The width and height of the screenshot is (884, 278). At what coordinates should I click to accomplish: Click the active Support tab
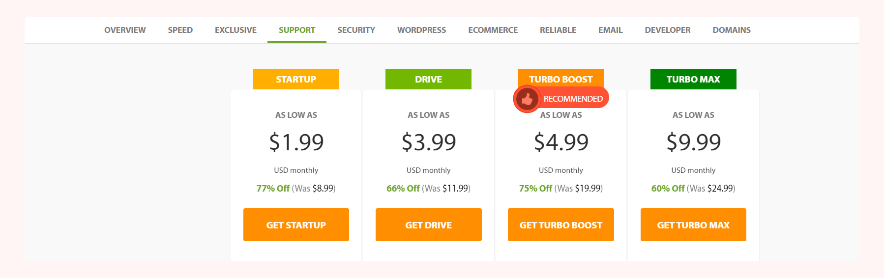(297, 30)
